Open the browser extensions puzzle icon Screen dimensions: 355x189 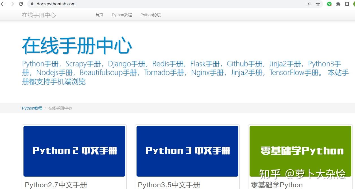[338, 4]
